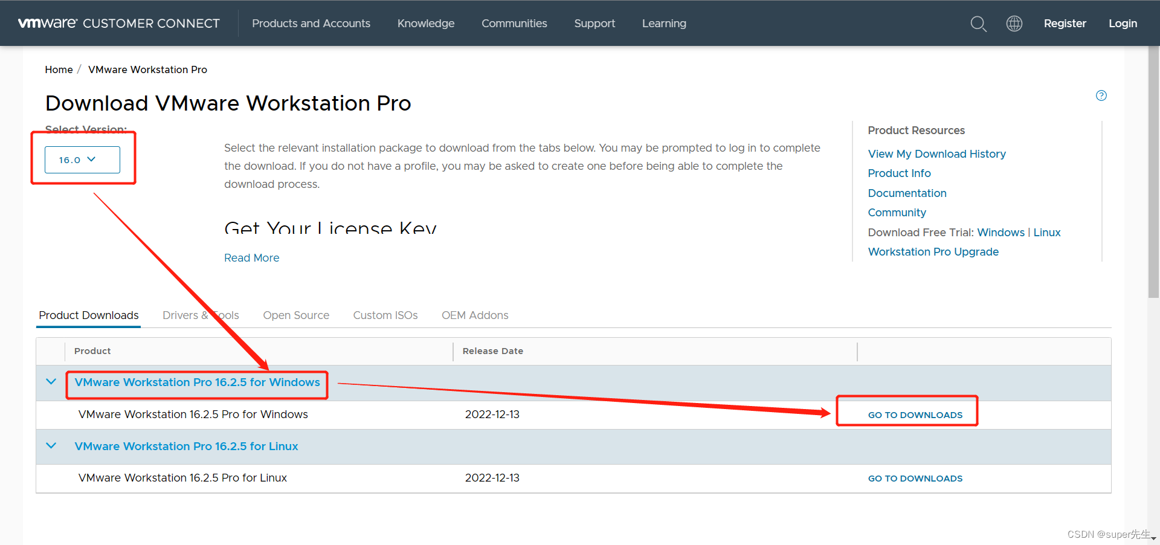Open Product Info link
The image size is (1160, 545).
(x=899, y=173)
